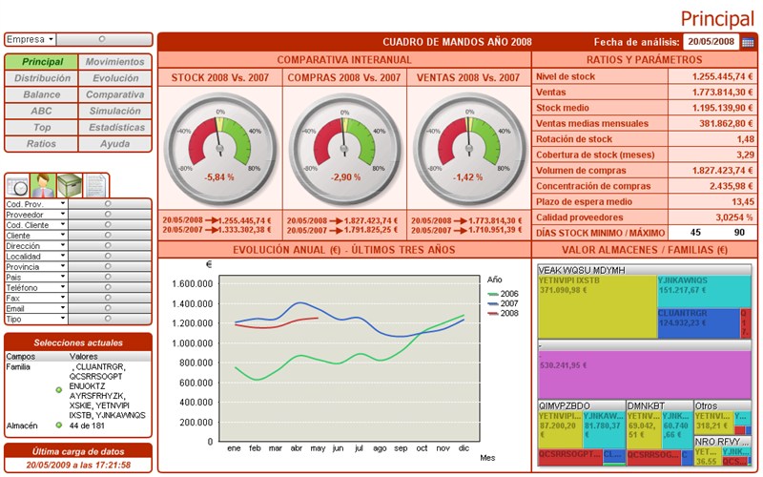Screen dimensions: 763x477
Task: Switch to the Movimientos tab
Action: tap(114, 62)
